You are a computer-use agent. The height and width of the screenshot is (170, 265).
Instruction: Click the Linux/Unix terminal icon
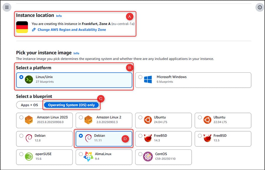[x=29, y=79]
